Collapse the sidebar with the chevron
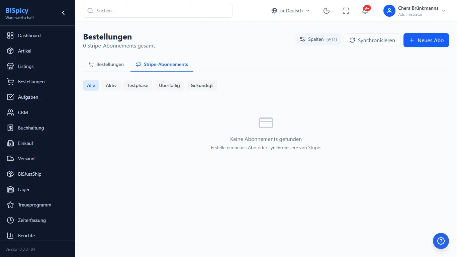This screenshot has height=257, width=457. [x=63, y=13]
